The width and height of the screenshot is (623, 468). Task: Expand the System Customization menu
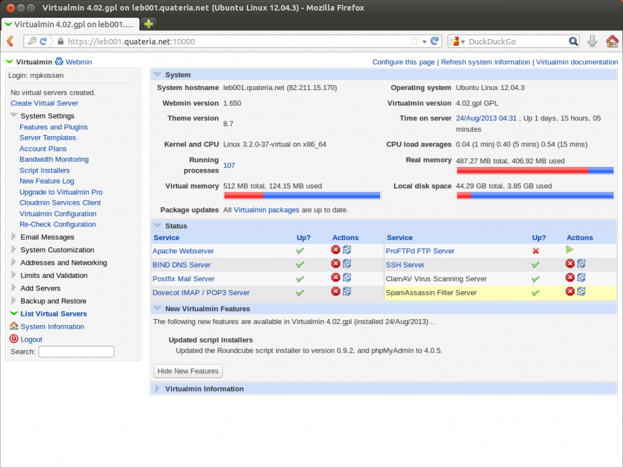[13, 249]
